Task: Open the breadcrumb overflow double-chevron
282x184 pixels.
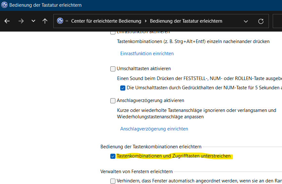Action: click(67, 21)
